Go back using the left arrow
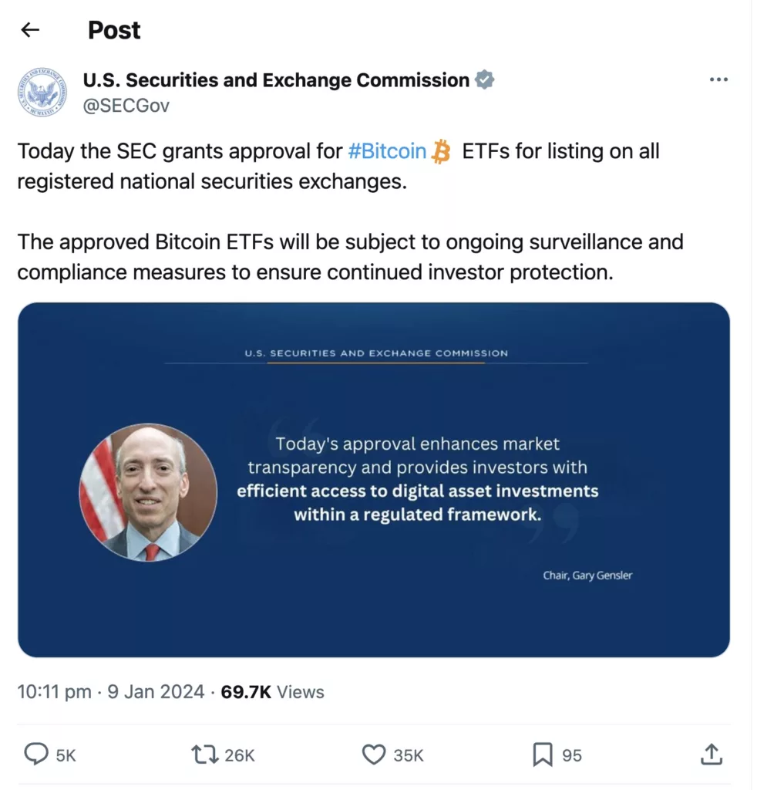 point(30,30)
